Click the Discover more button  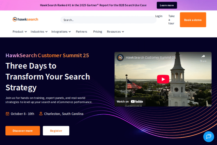tap(23, 131)
